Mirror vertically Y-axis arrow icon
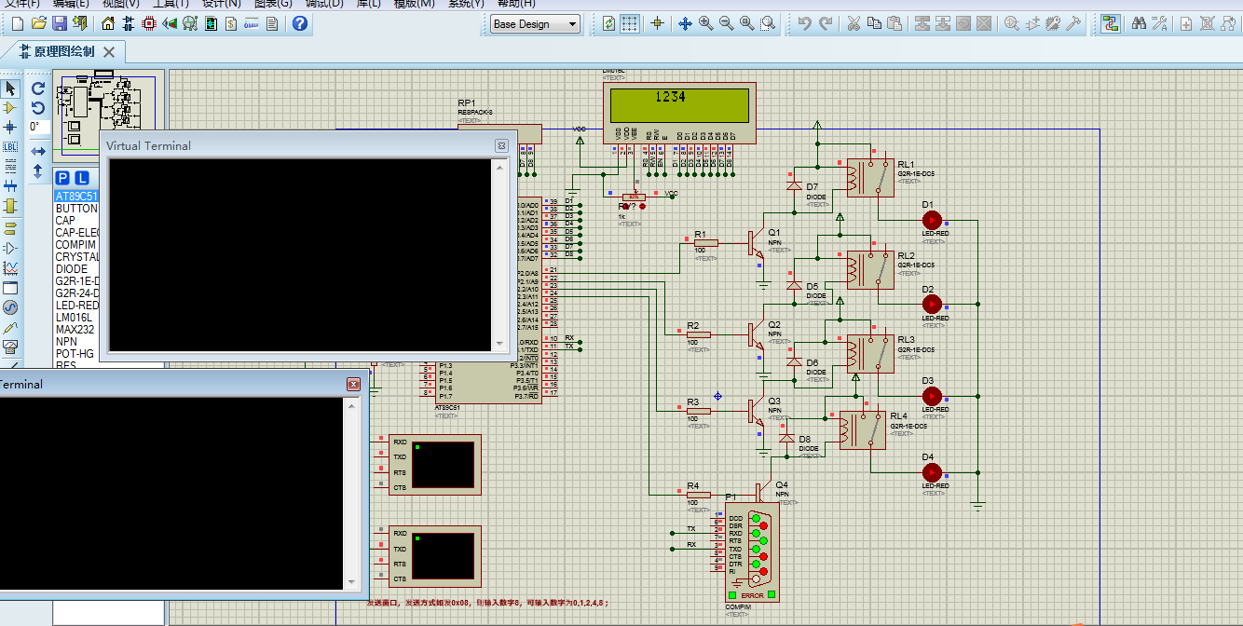 38,171
